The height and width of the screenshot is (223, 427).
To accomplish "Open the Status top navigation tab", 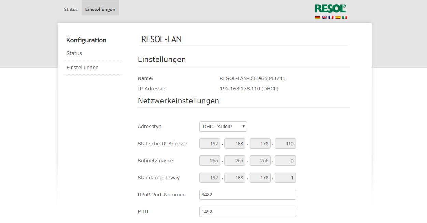I will 71,9.
